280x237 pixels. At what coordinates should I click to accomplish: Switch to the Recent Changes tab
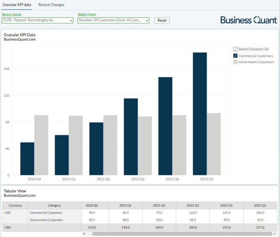pos(51,5)
